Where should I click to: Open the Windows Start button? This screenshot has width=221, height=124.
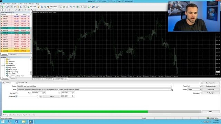3,122
